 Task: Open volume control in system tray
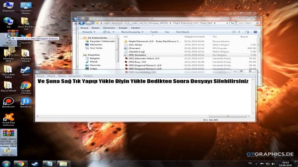click(x=273, y=164)
